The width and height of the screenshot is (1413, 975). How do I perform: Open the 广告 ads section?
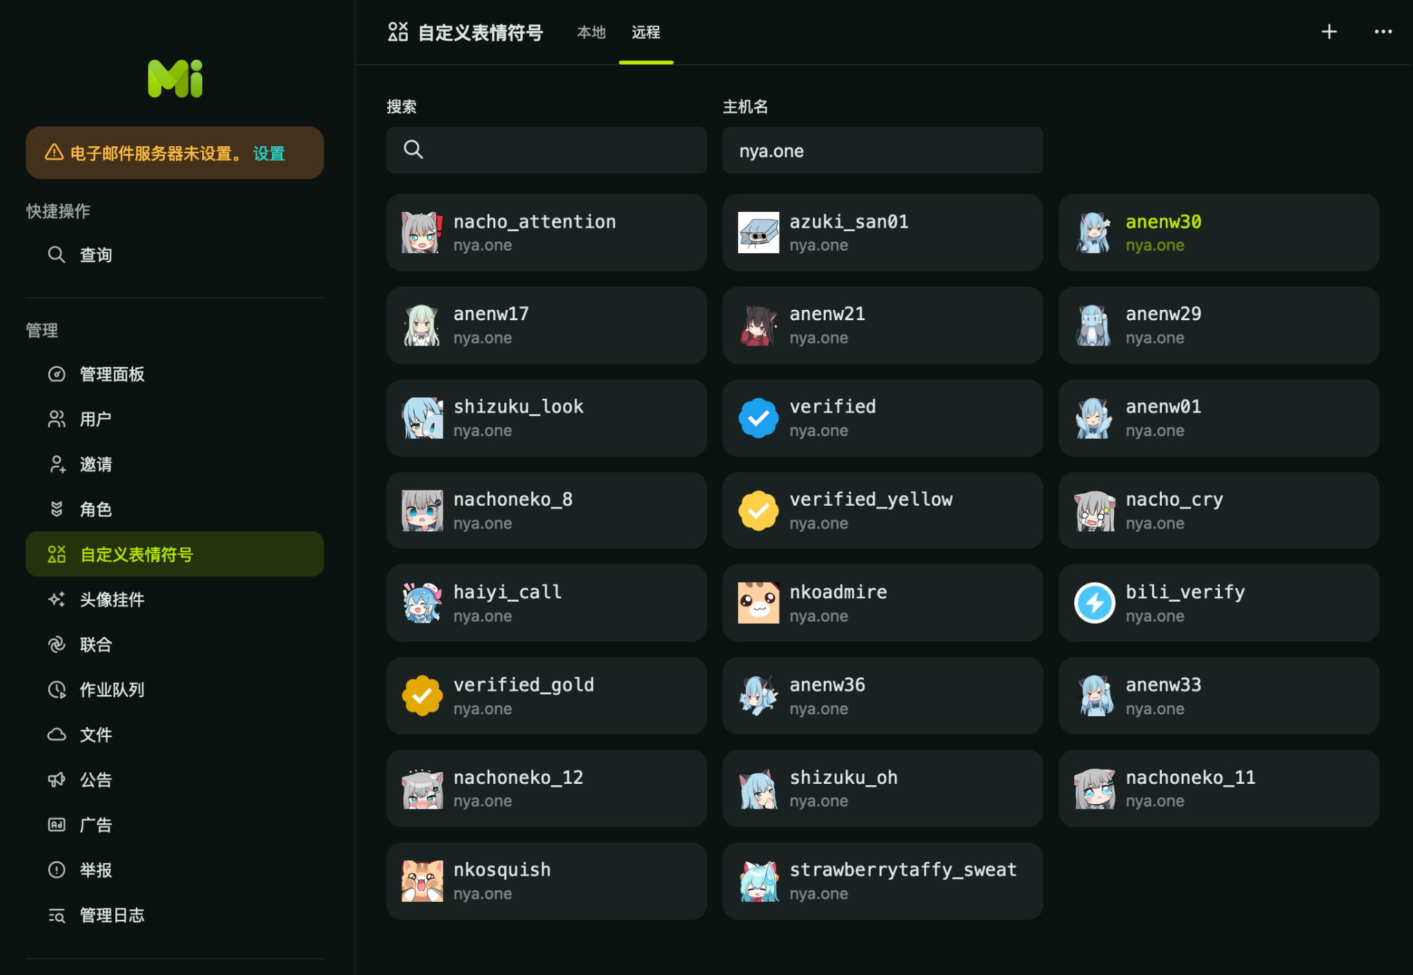95,824
